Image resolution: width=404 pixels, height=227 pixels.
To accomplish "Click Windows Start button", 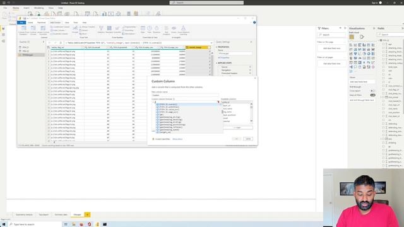I will click(4, 224).
